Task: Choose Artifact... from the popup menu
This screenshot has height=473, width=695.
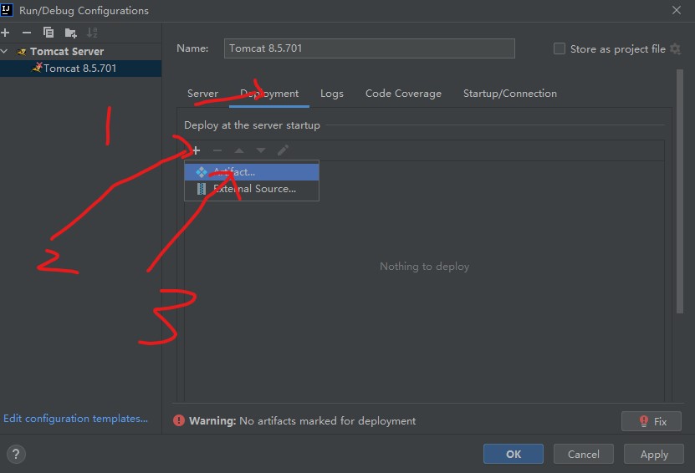Action: tap(251, 172)
